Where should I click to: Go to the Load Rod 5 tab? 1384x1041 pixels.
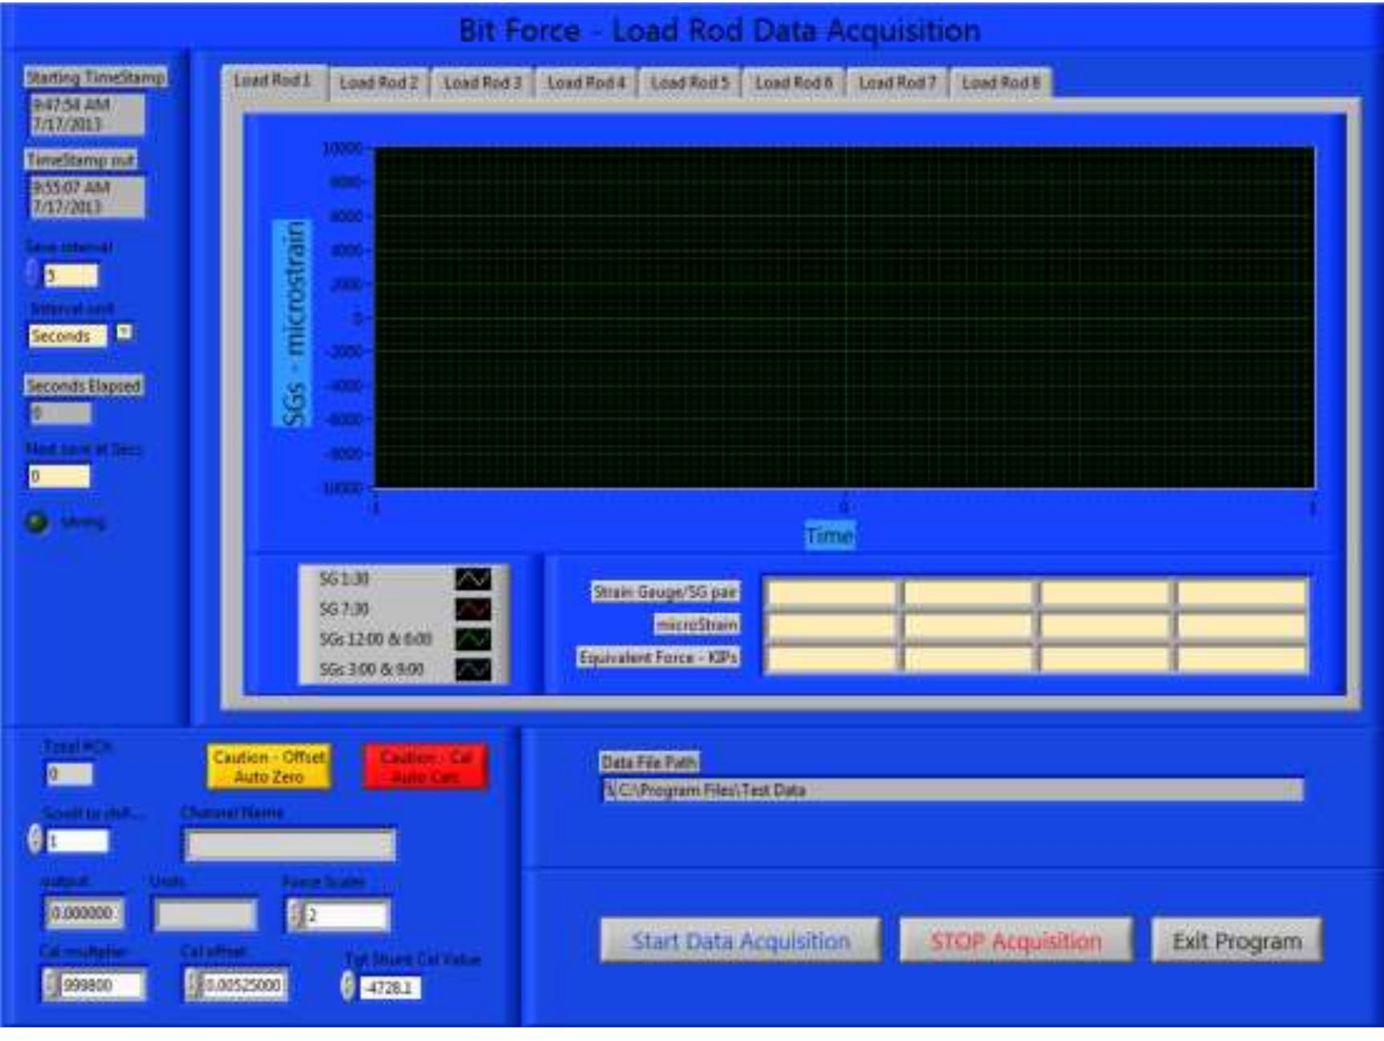(x=690, y=83)
